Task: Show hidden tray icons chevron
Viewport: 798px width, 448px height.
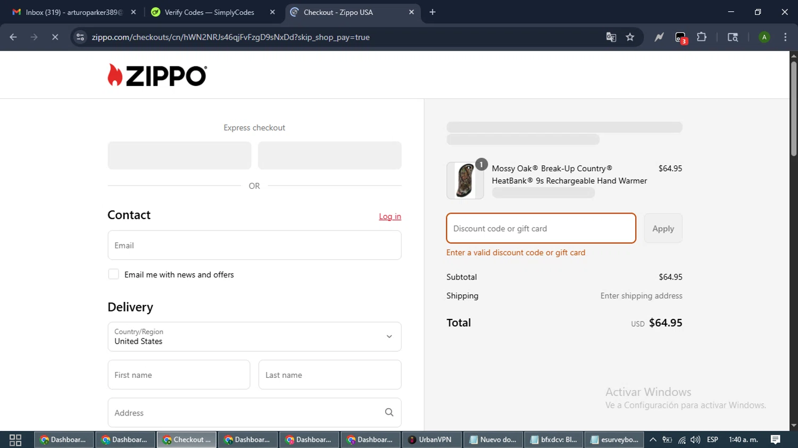Action: click(x=653, y=439)
